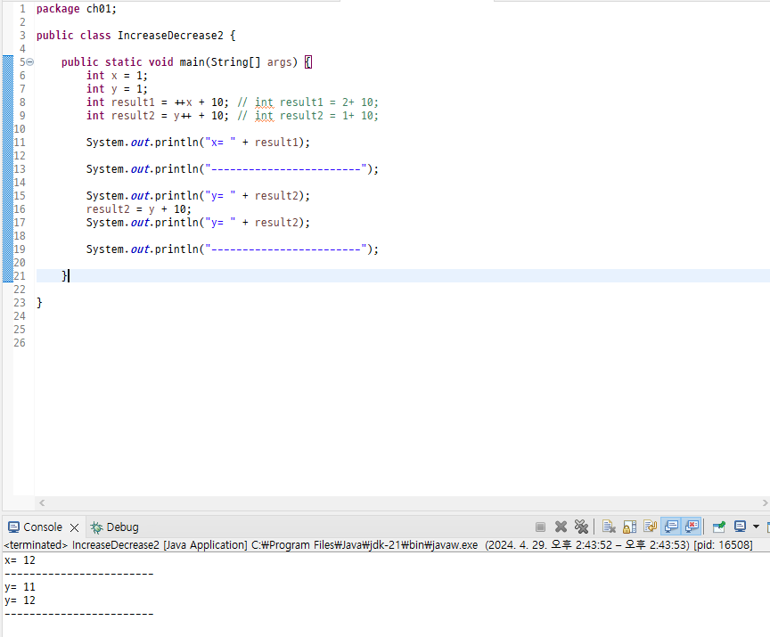Clear the console output
Image resolution: width=770 pixels, height=637 pixels.
click(x=609, y=527)
